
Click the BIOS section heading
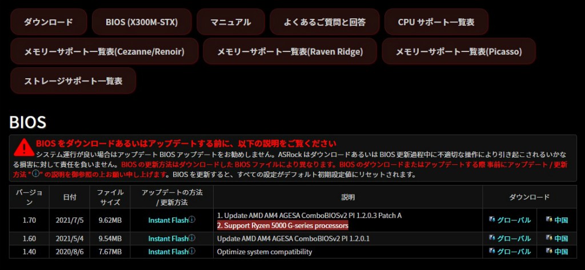tap(27, 122)
